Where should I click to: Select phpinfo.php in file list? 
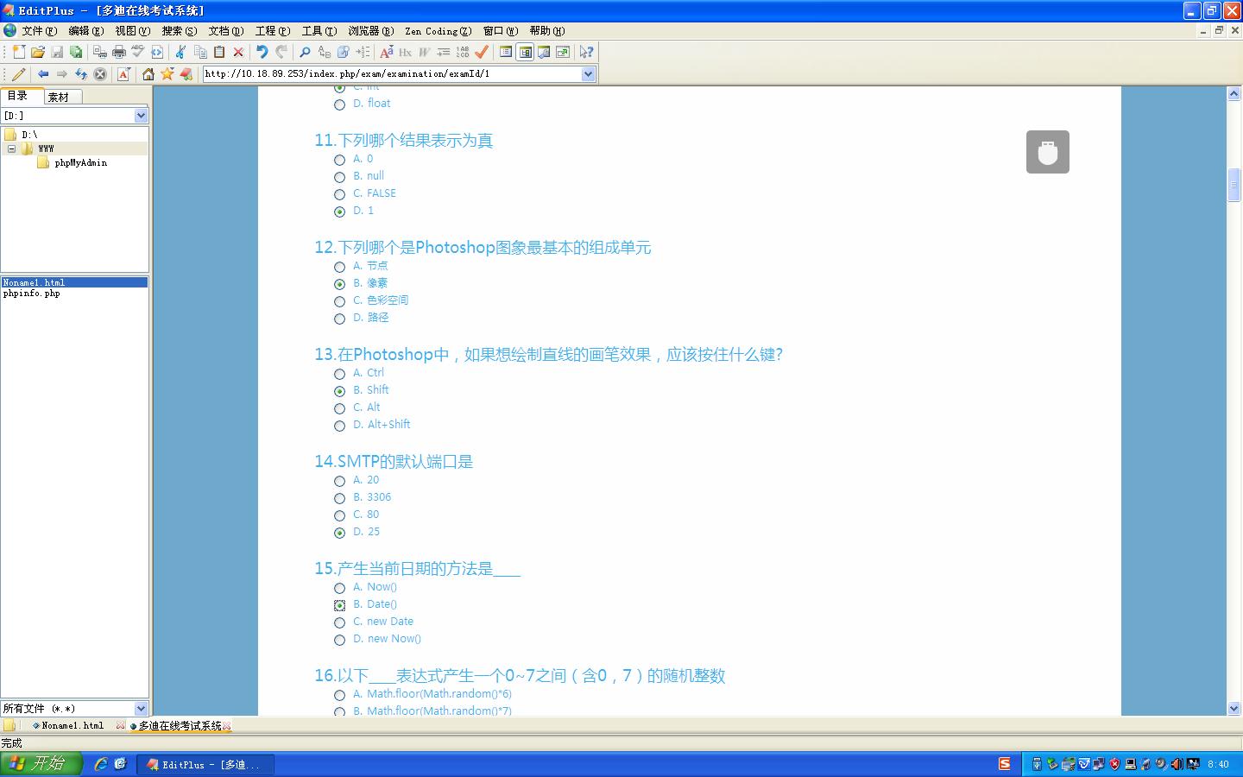coord(31,294)
